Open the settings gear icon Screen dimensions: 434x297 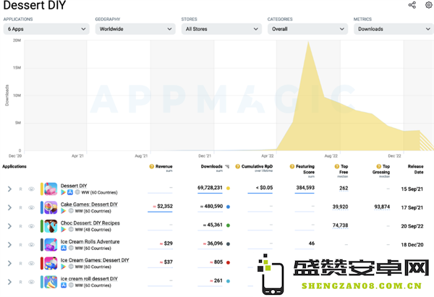[429, 5]
